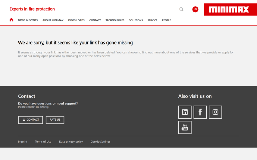Expand the Technologies menu
Viewport: 257px width, 160px height.
click(x=115, y=20)
